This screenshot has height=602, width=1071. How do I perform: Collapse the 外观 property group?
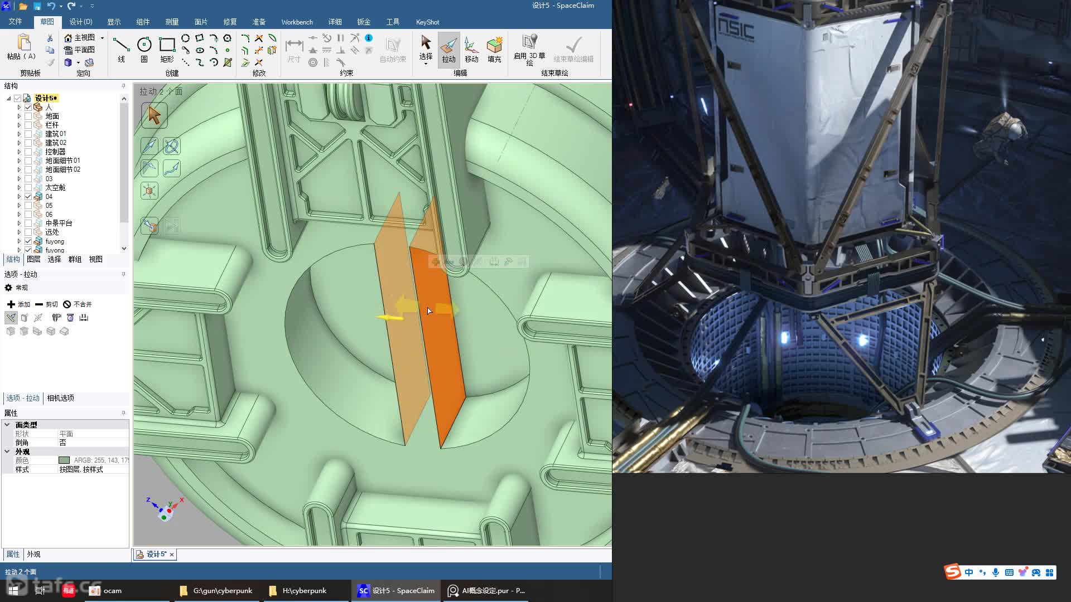7,452
